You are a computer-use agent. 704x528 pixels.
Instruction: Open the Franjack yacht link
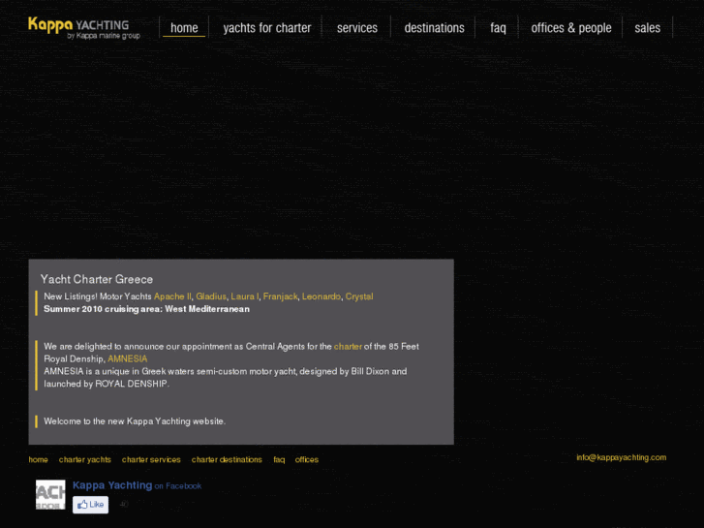pos(280,296)
